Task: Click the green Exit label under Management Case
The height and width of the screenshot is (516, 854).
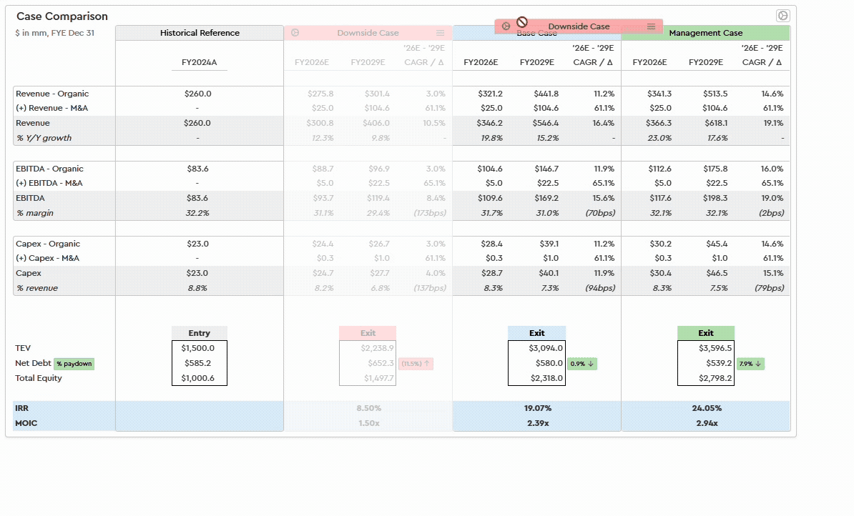Action: 705,333
